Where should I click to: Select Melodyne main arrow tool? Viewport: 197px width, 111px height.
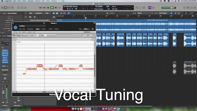43,35
